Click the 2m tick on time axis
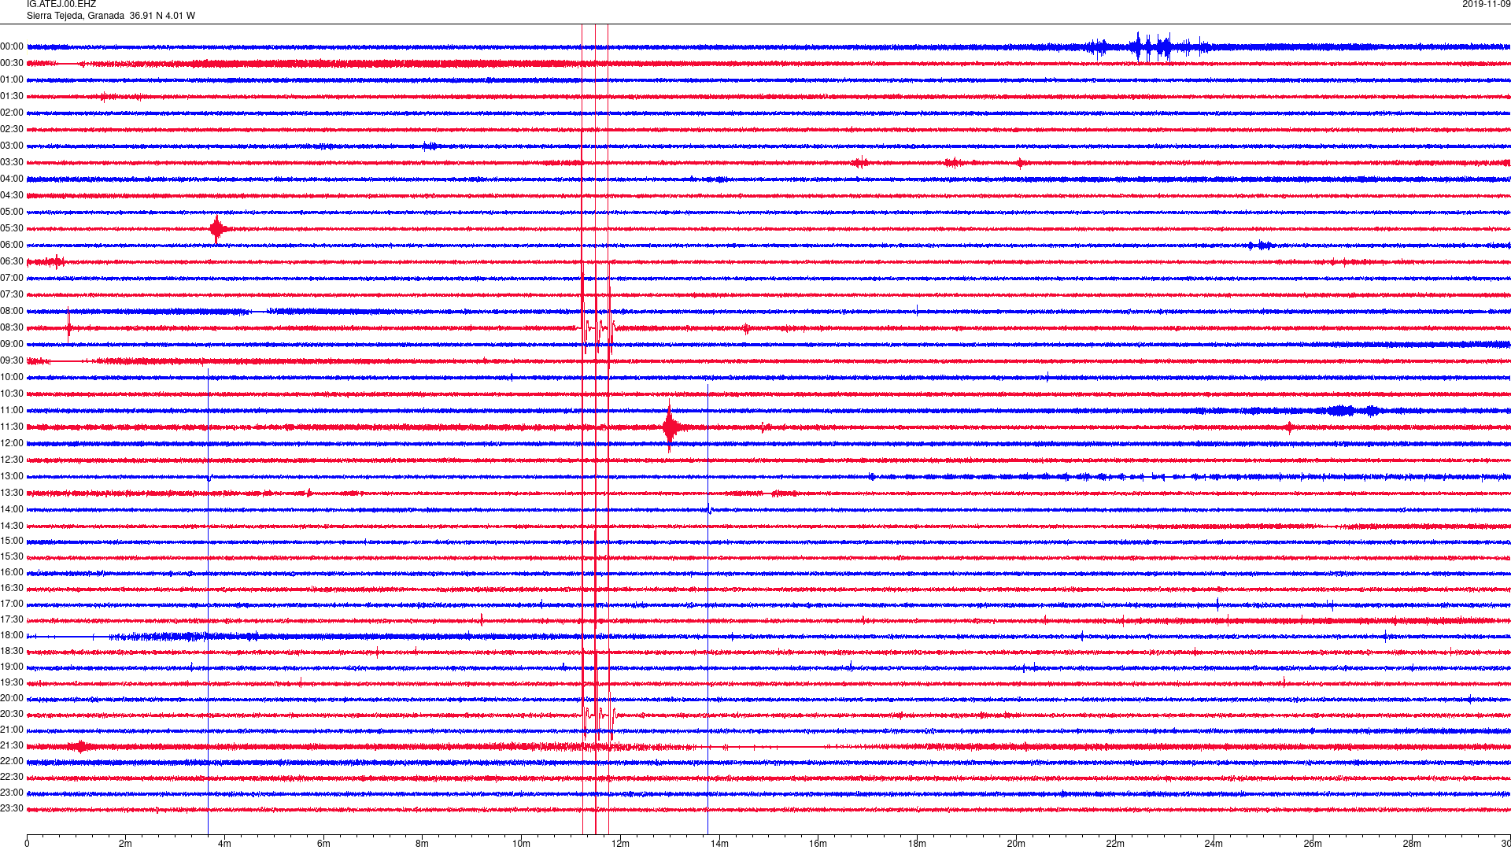 coord(126,844)
